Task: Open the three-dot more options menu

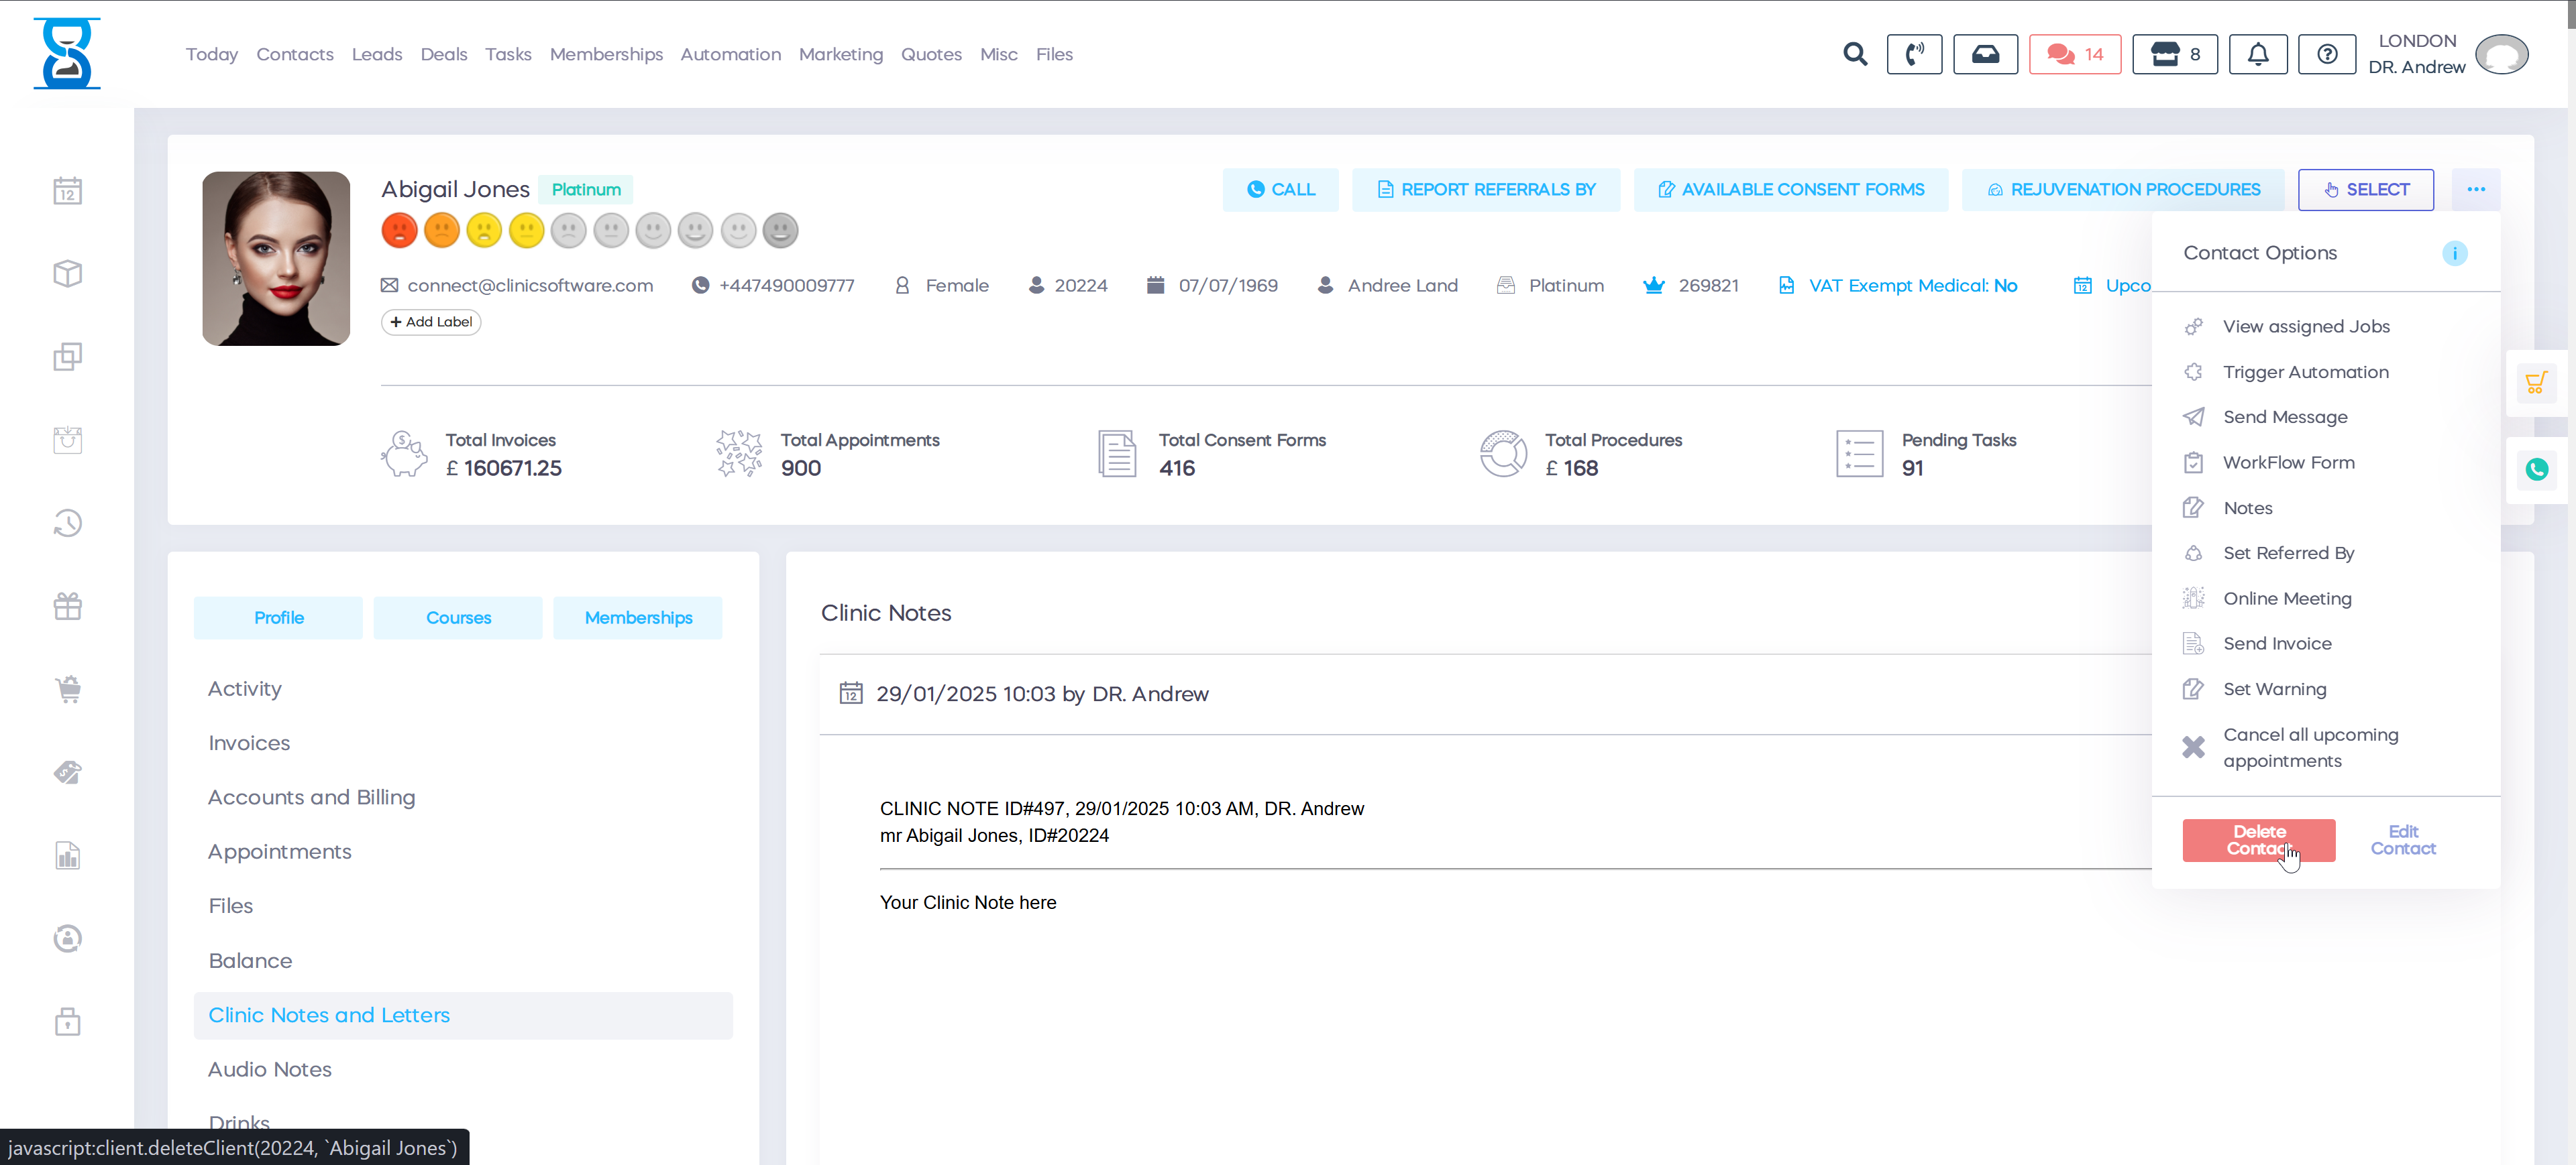Action: (x=2477, y=189)
